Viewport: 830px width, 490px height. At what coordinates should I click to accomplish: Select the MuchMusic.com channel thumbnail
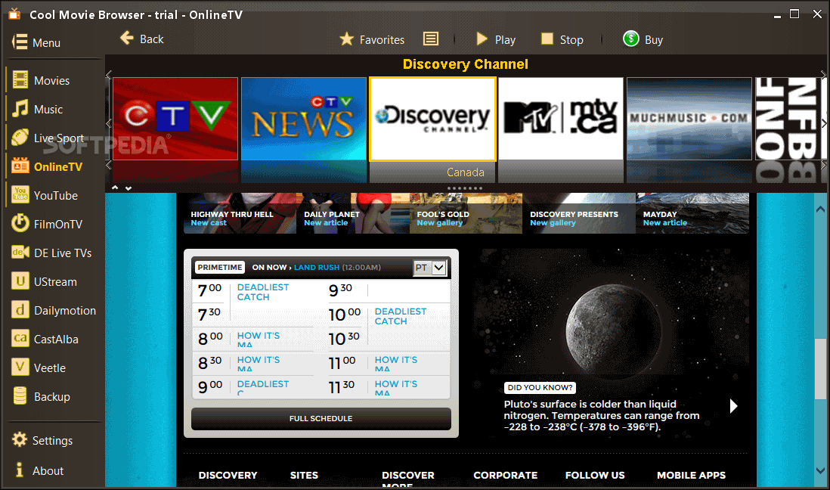point(689,119)
